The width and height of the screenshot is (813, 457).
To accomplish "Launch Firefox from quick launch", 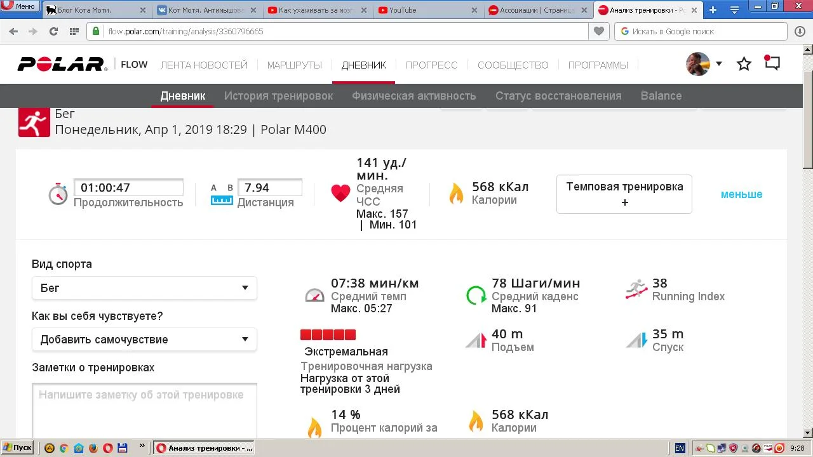I will coord(93,447).
